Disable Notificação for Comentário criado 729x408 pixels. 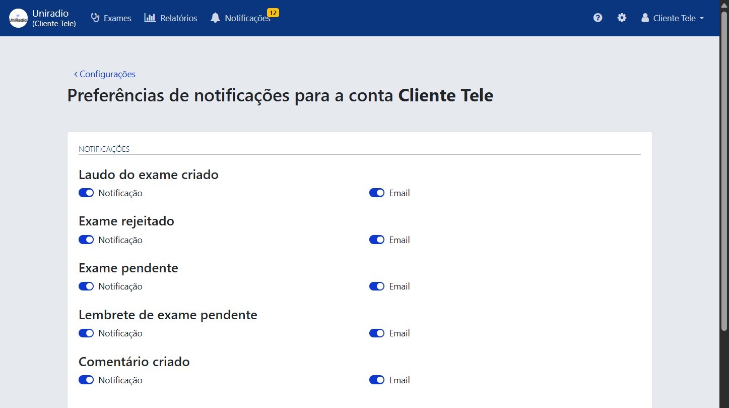(x=86, y=380)
